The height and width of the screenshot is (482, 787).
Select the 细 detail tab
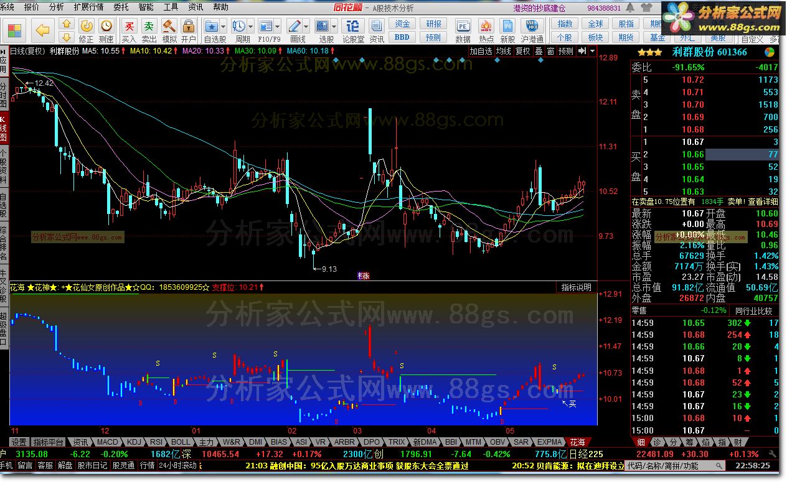pyautogui.click(x=641, y=442)
